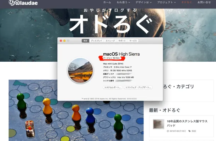Switch to the ディスプレイ tab
This screenshot has height=141, width=216.
point(97,41)
